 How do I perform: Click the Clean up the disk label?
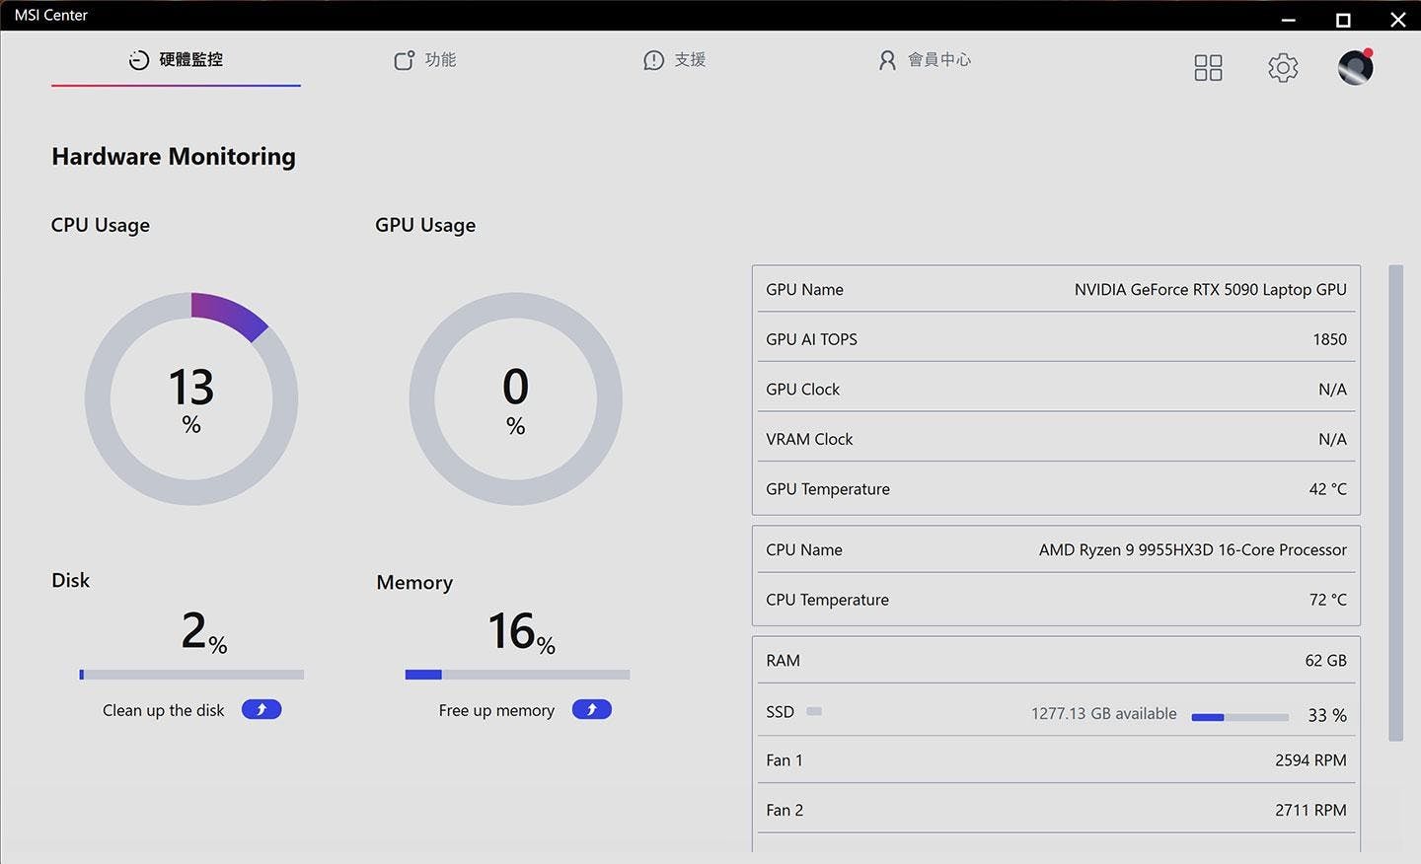(163, 710)
